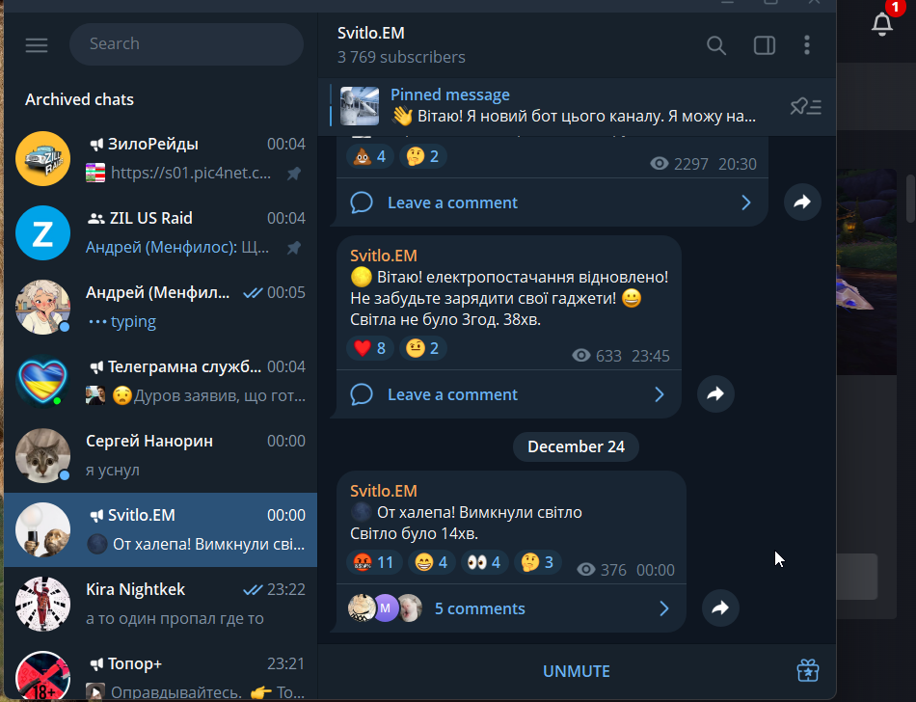Toggle the right sidebar info panel

[764, 45]
